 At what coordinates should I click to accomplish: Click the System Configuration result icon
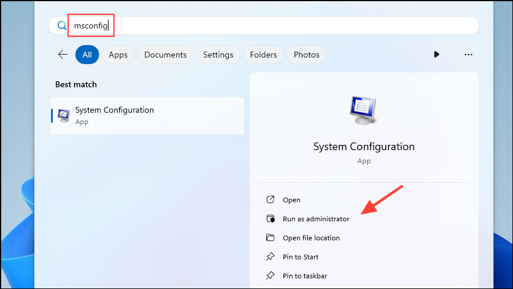pyautogui.click(x=64, y=116)
